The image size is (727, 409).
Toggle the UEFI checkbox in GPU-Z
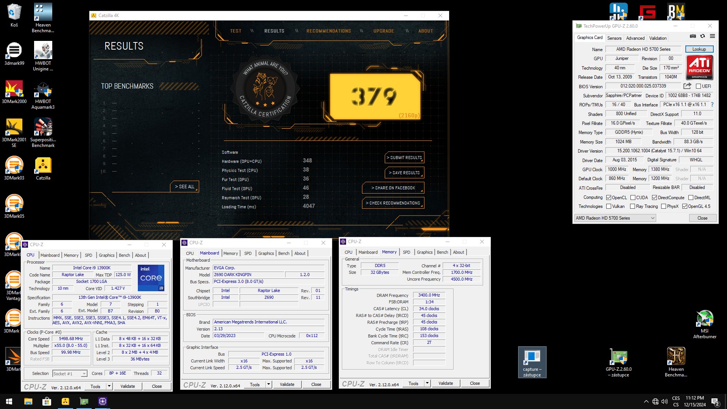698,86
